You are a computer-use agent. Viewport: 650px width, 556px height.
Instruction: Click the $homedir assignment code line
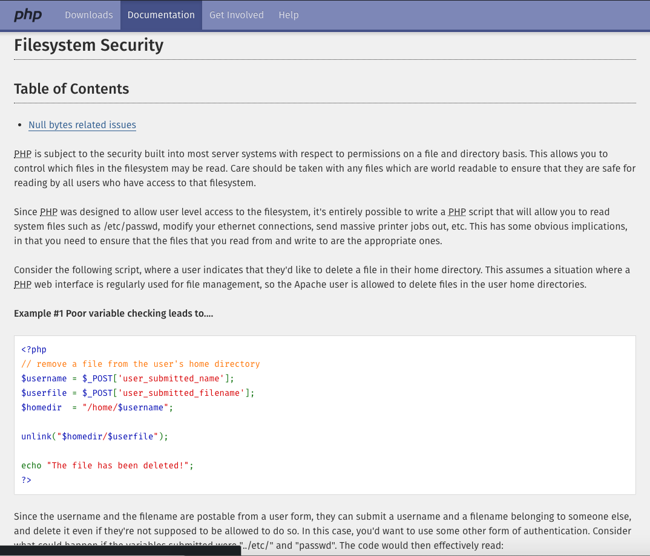97,407
